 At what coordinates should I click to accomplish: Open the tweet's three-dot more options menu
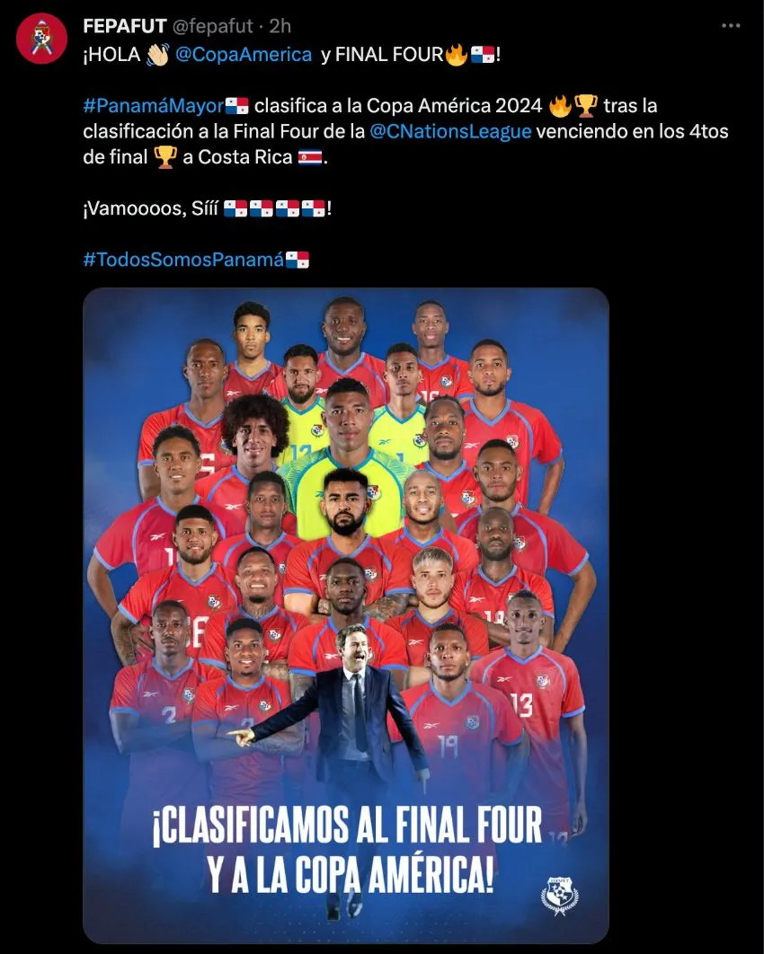point(731,25)
